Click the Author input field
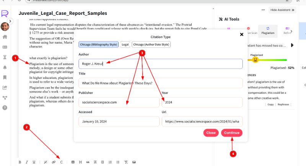The height and width of the screenshot is (166, 306). coord(160,64)
